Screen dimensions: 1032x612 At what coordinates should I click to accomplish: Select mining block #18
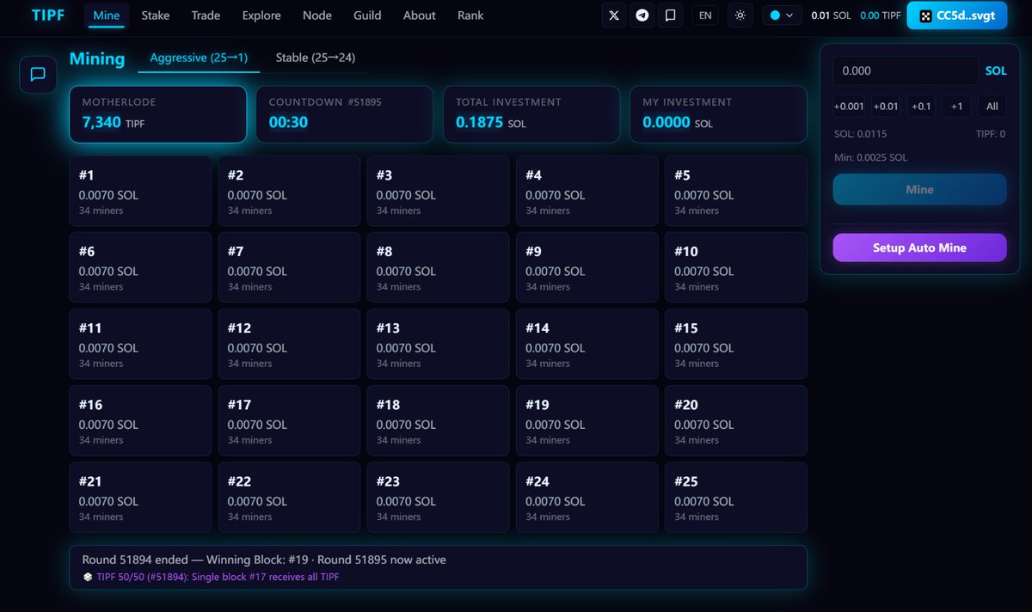point(438,420)
